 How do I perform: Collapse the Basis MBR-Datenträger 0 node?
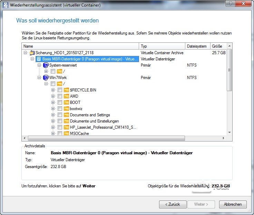pos(32,59)
